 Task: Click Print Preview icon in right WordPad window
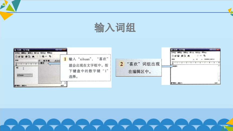click(185, 56)
